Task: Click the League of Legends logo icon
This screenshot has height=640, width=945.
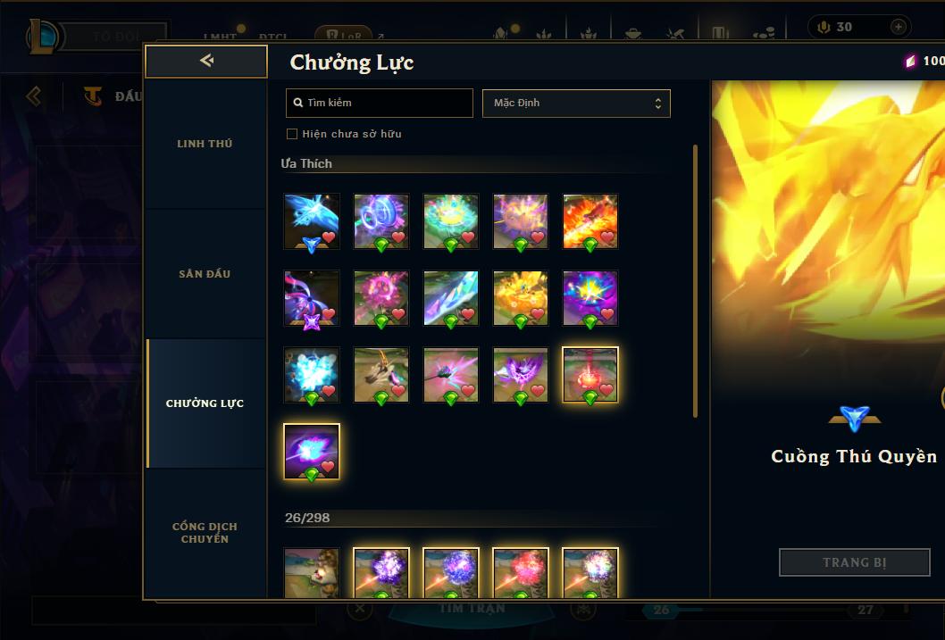Action: pyautogui.click(x=44, y=36)
